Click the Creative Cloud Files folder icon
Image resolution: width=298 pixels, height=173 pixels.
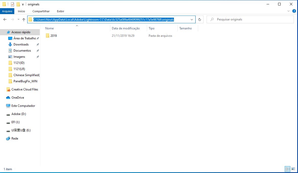(x=8, y=89)
